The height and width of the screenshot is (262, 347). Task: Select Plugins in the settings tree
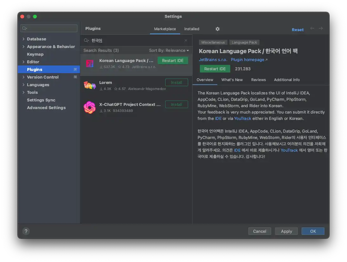pos(49,69)
